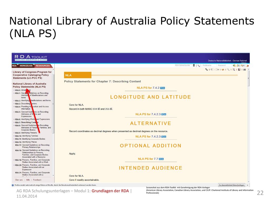Click the RDA badge next to NLA PS for 7.4.2
Viewport: 270px width, 202px height.
tap(162, 88)
